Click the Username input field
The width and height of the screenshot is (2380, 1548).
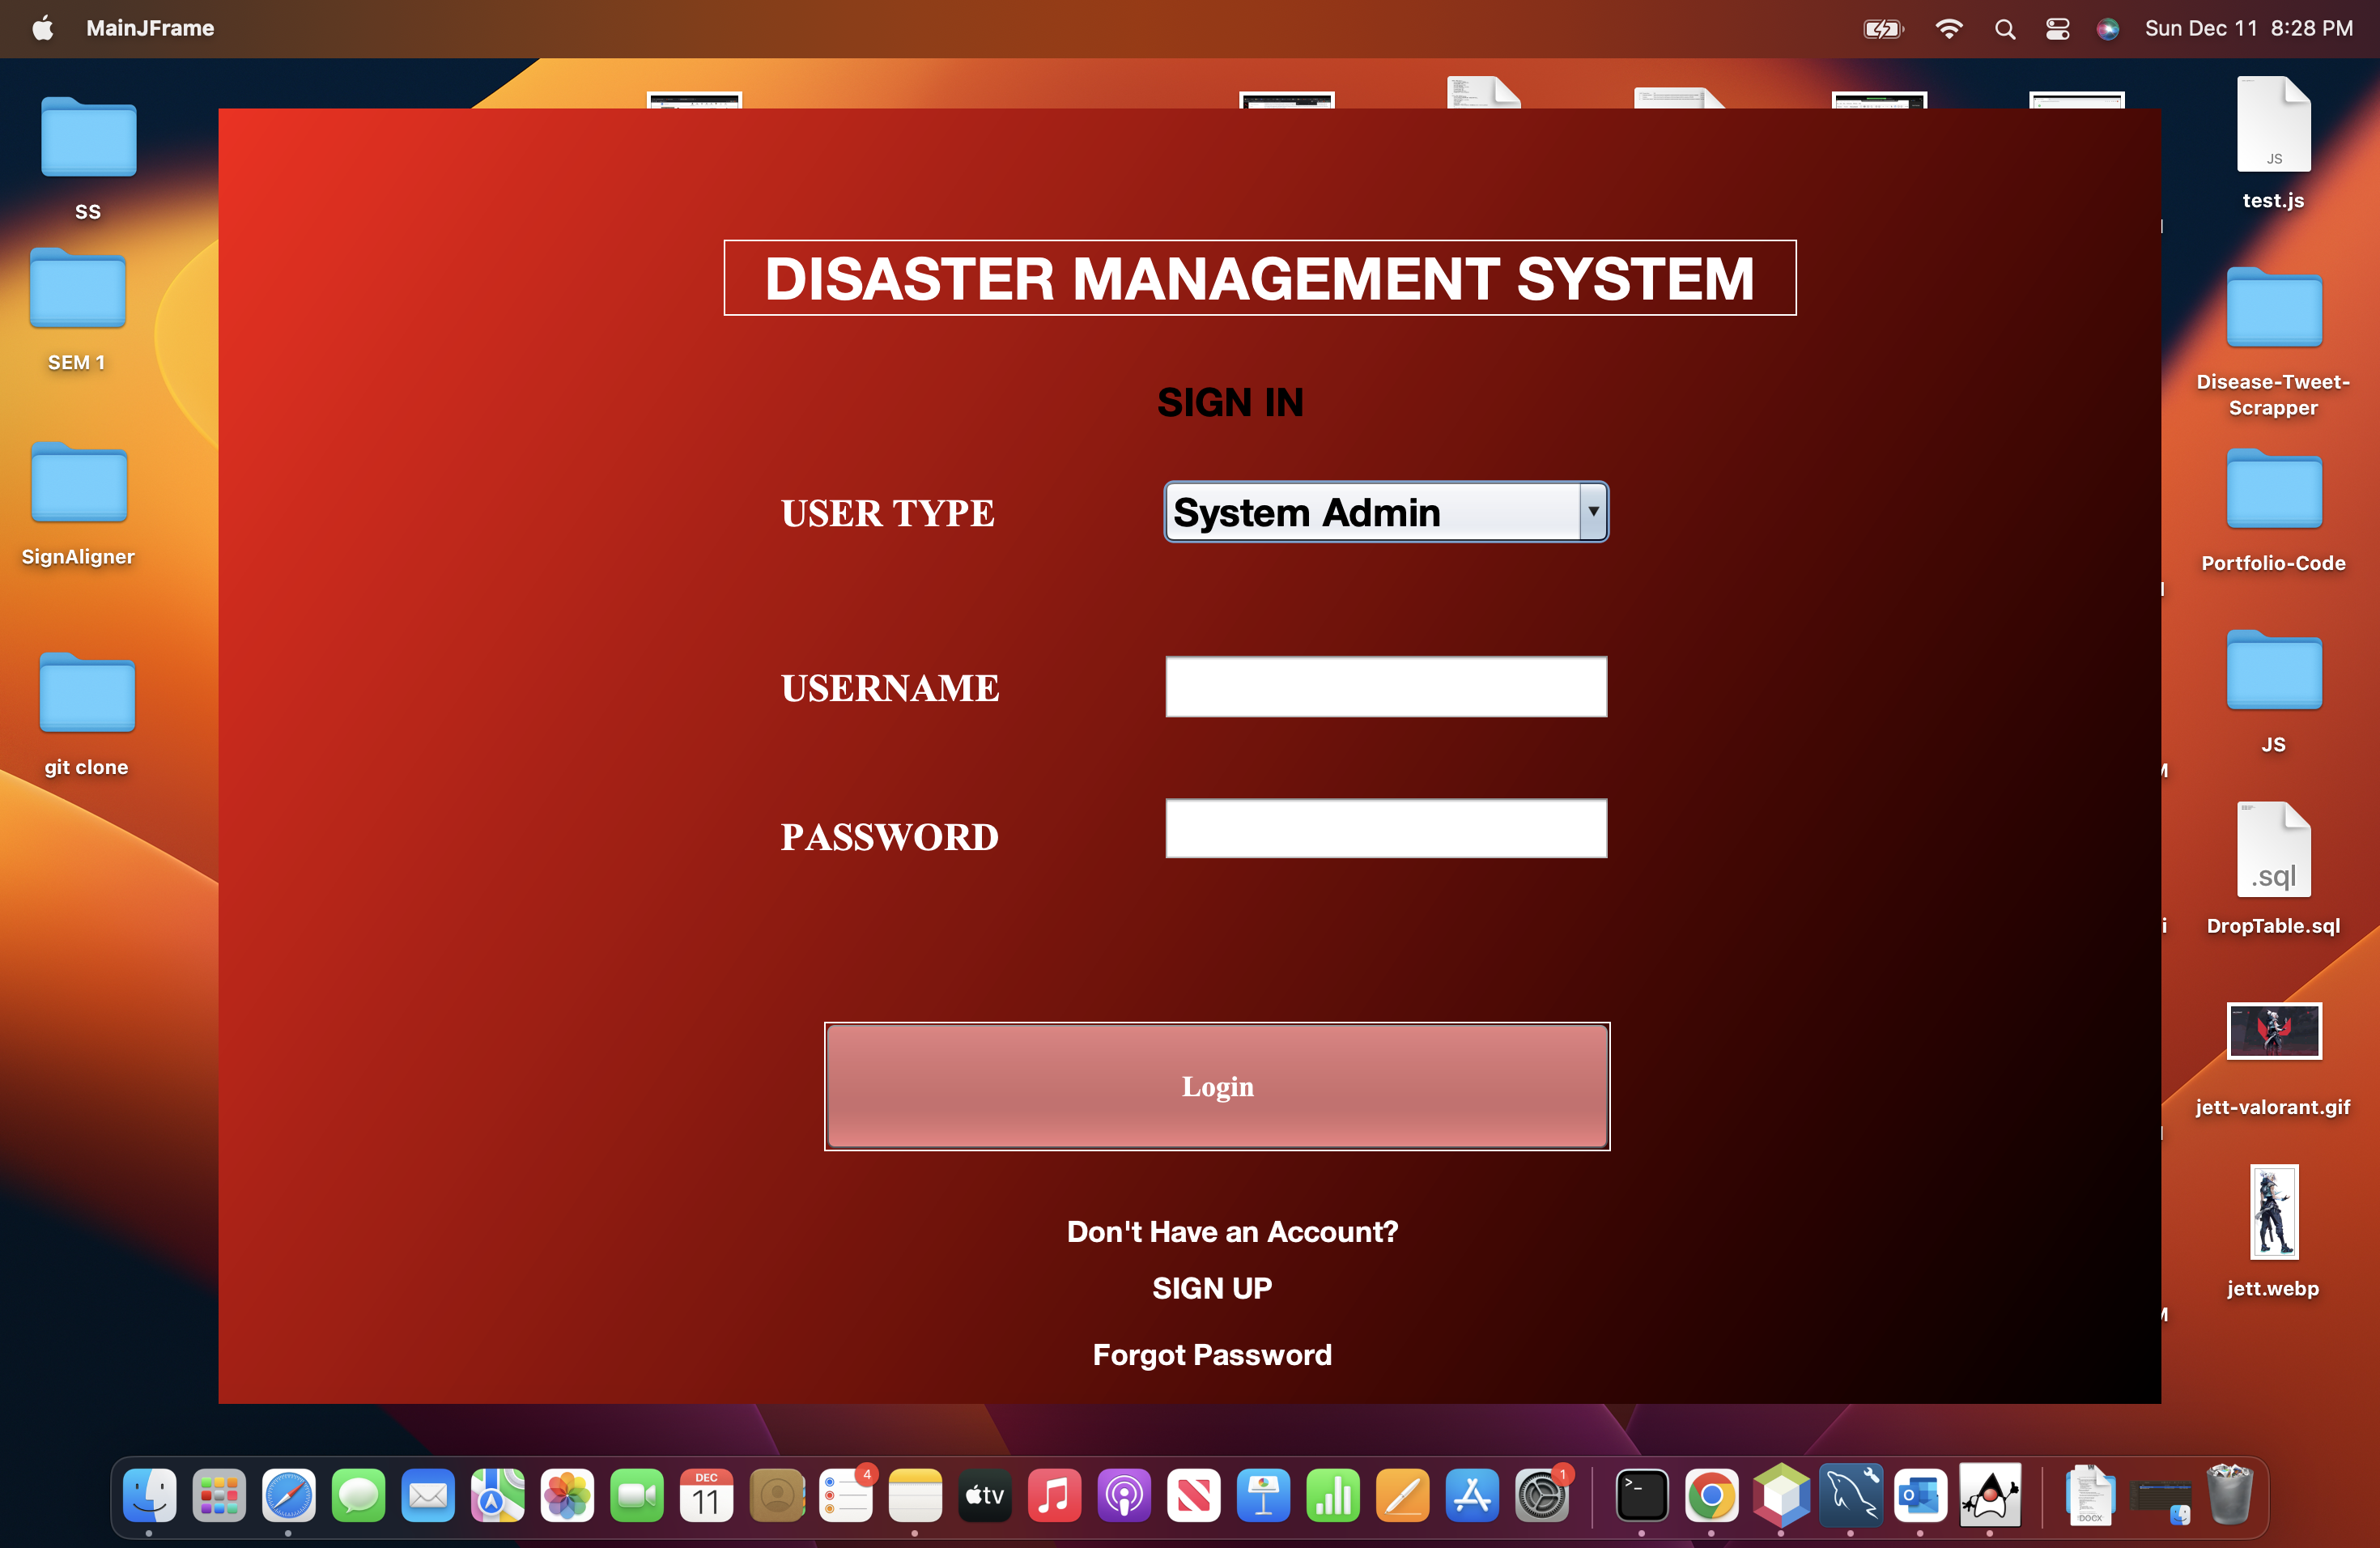pos(1386,686)
